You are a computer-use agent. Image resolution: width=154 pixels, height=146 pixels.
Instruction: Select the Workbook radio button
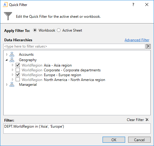coord(35,30)
